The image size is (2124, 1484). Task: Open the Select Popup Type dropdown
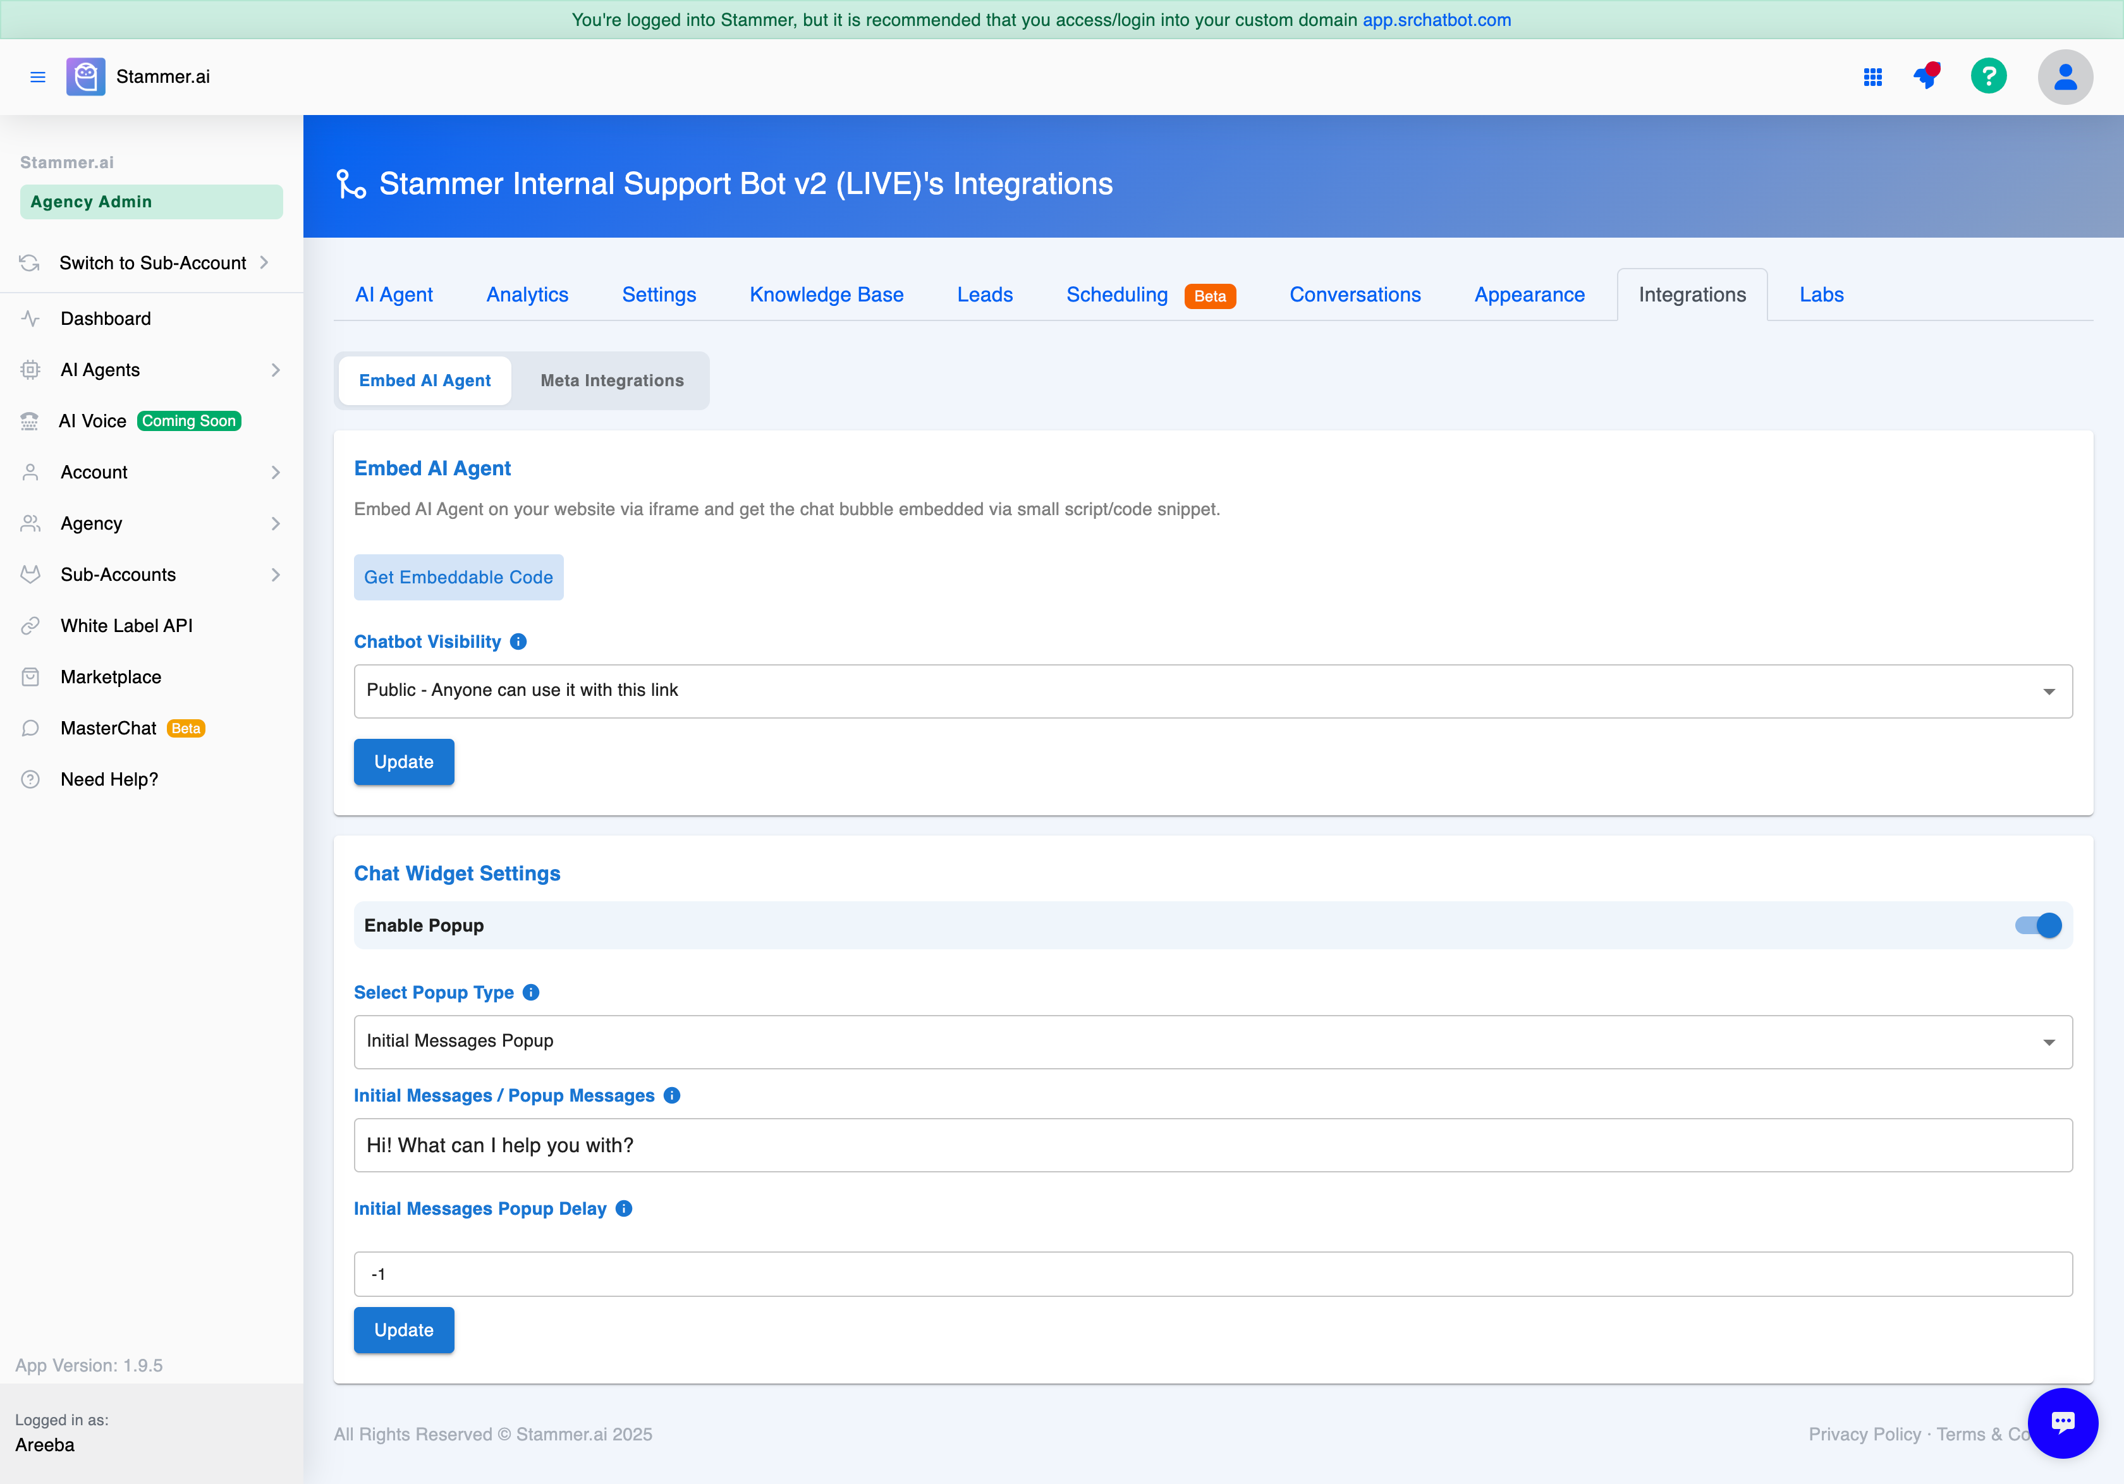coord(1213,1042)
